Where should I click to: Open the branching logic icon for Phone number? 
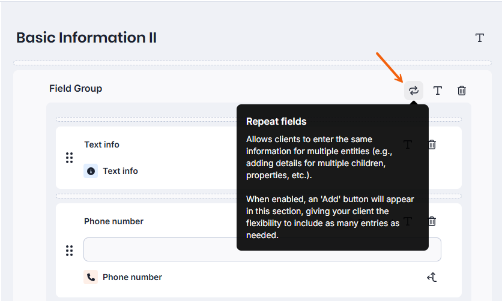pos(432,277)
